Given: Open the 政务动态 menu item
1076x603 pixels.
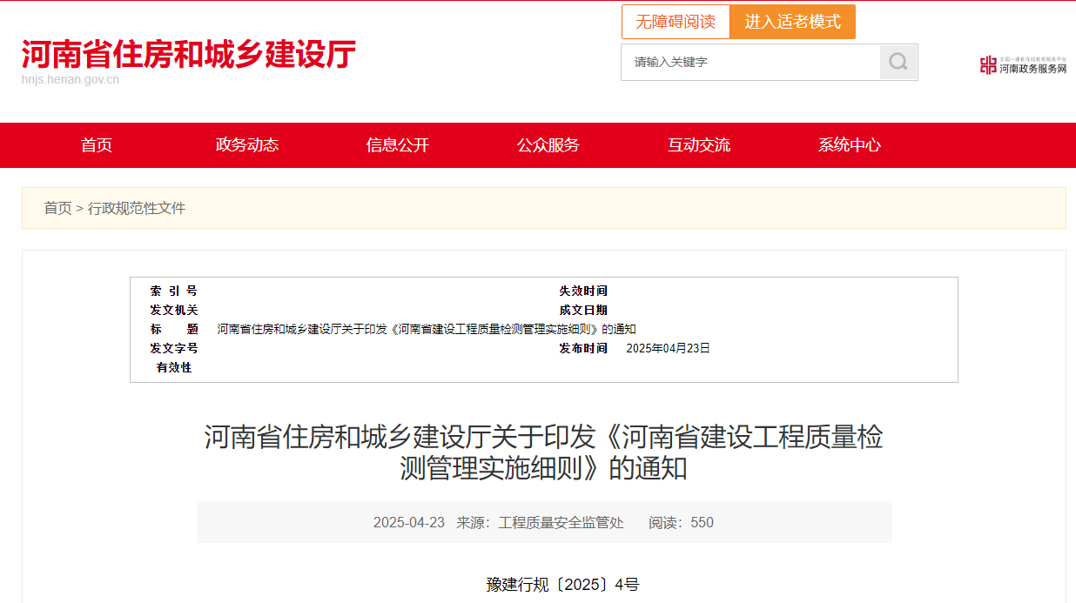Looking at the screenshot, I should point(247,145).
